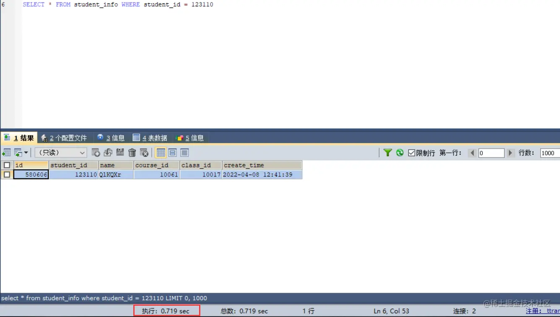The image size is (560, 317).
Task: Switch to text view
Action: point(184,152)
